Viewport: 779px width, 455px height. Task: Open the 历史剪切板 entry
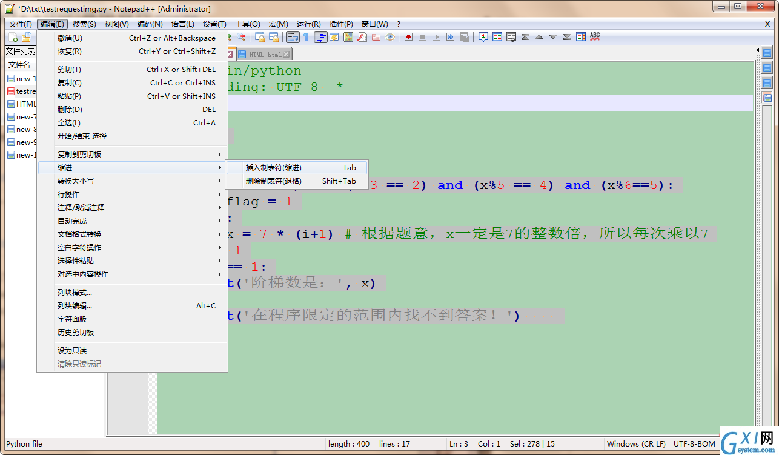pos(132,333)
